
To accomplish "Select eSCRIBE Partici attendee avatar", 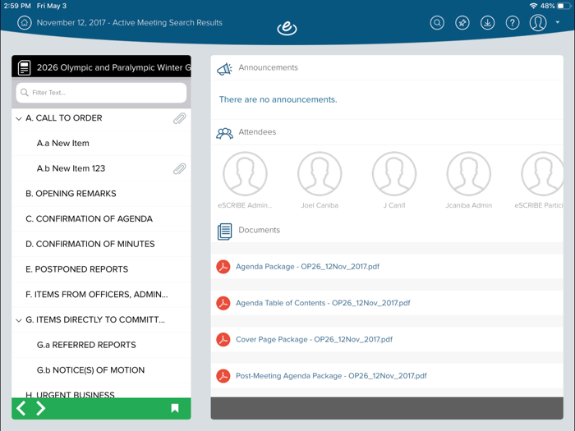I will (542, 174).
